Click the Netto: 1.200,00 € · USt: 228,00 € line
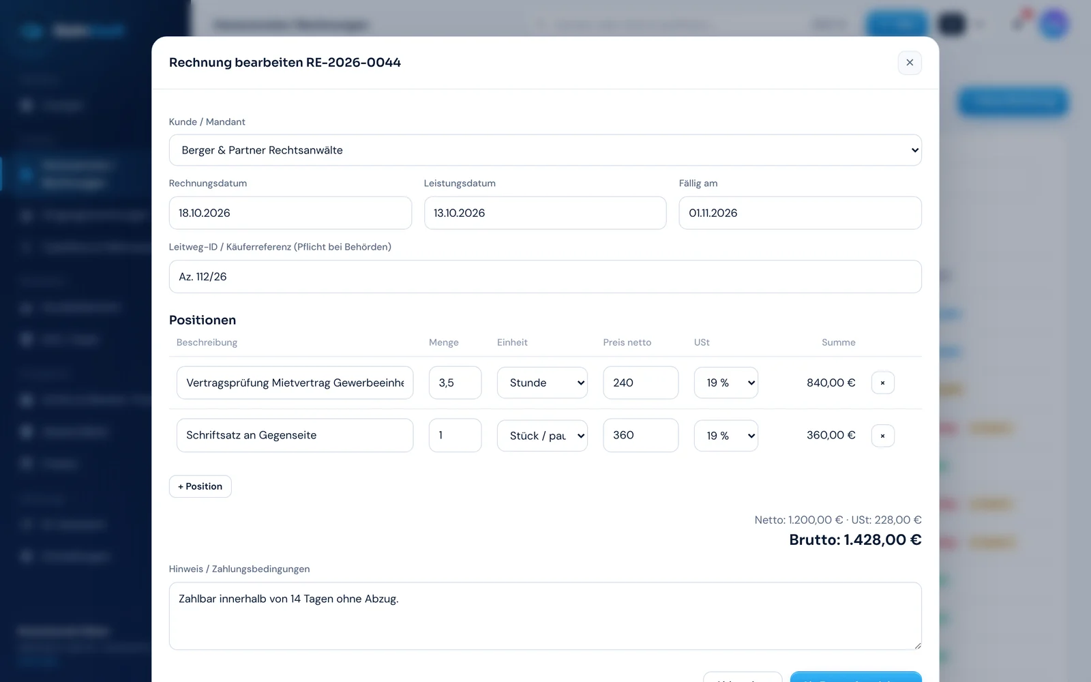Viewport: 1091px width, 682px height. pyautogui.click(x=838, y=520)
